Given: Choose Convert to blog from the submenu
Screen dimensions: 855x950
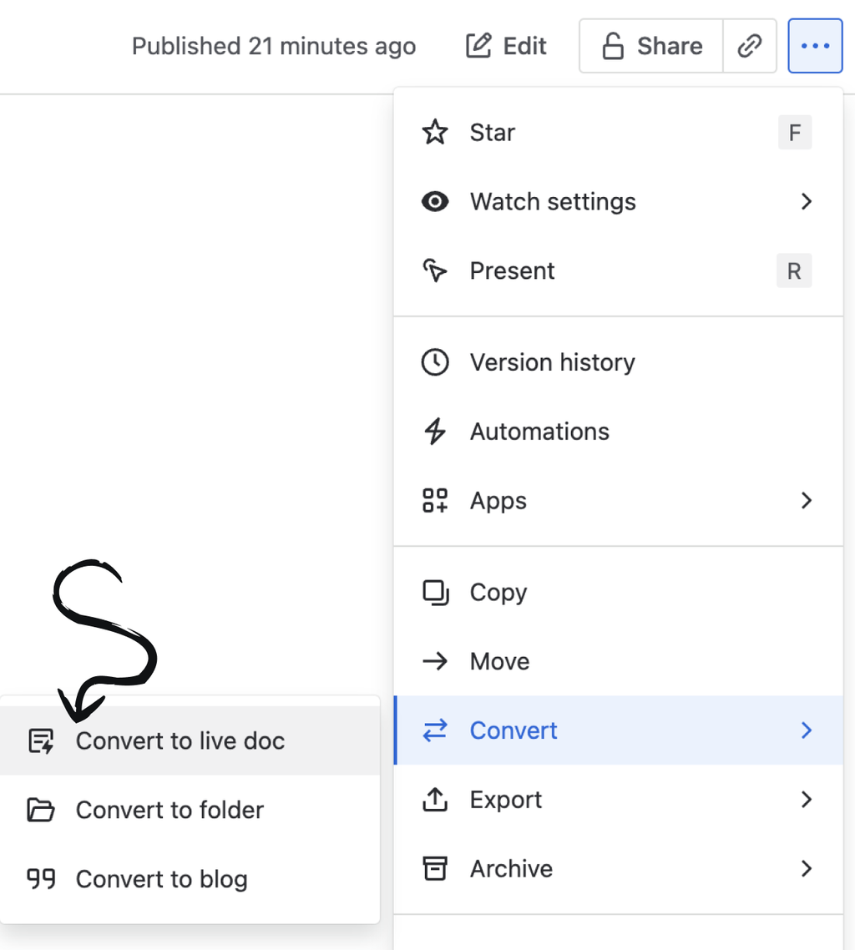Looking at the screenshot, I should [x=161, y=879].
